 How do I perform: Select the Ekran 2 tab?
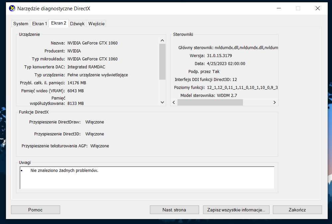[58, 23]
